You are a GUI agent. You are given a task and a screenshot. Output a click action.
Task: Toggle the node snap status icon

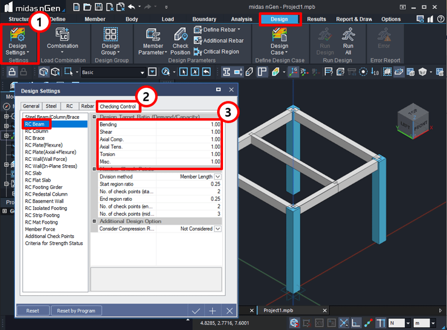click(369, 323)
